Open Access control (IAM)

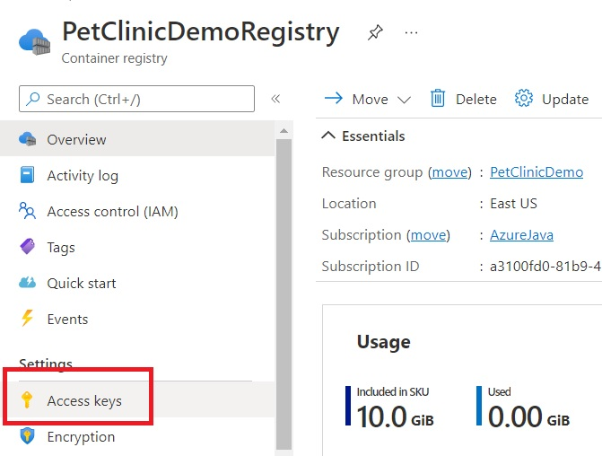pos(137,211)
